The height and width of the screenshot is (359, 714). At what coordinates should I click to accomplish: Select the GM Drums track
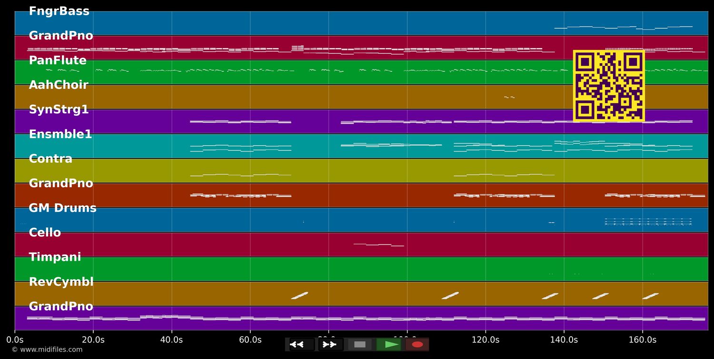tap(62, 208)
